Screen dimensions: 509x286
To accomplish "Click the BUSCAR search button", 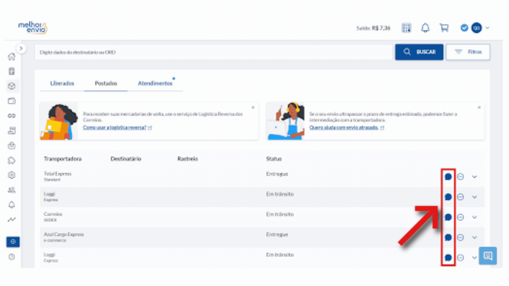I will click(x=419, y=52).
